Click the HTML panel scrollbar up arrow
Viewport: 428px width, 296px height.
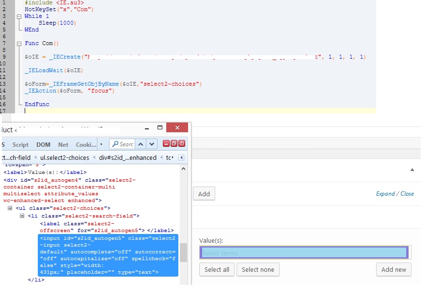pyautogui.click(x=183, y=169)
